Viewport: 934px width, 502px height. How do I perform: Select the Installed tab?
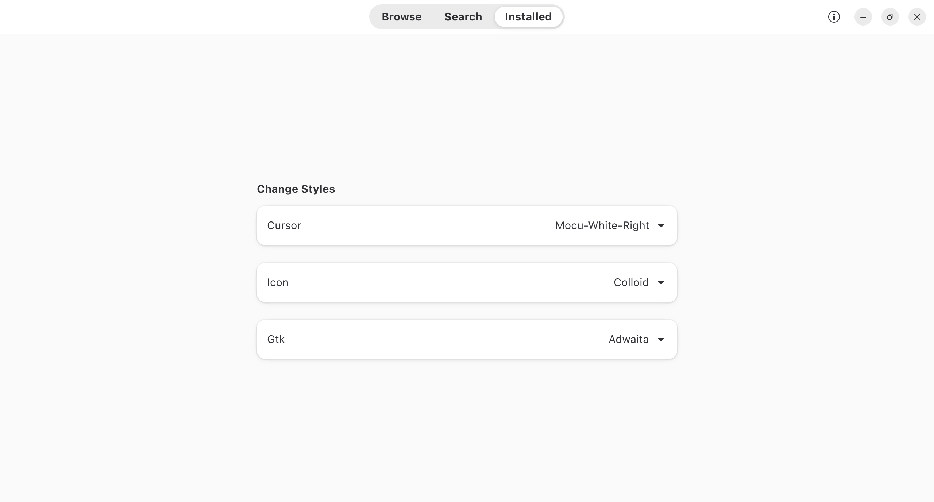[x=528, y=17]
